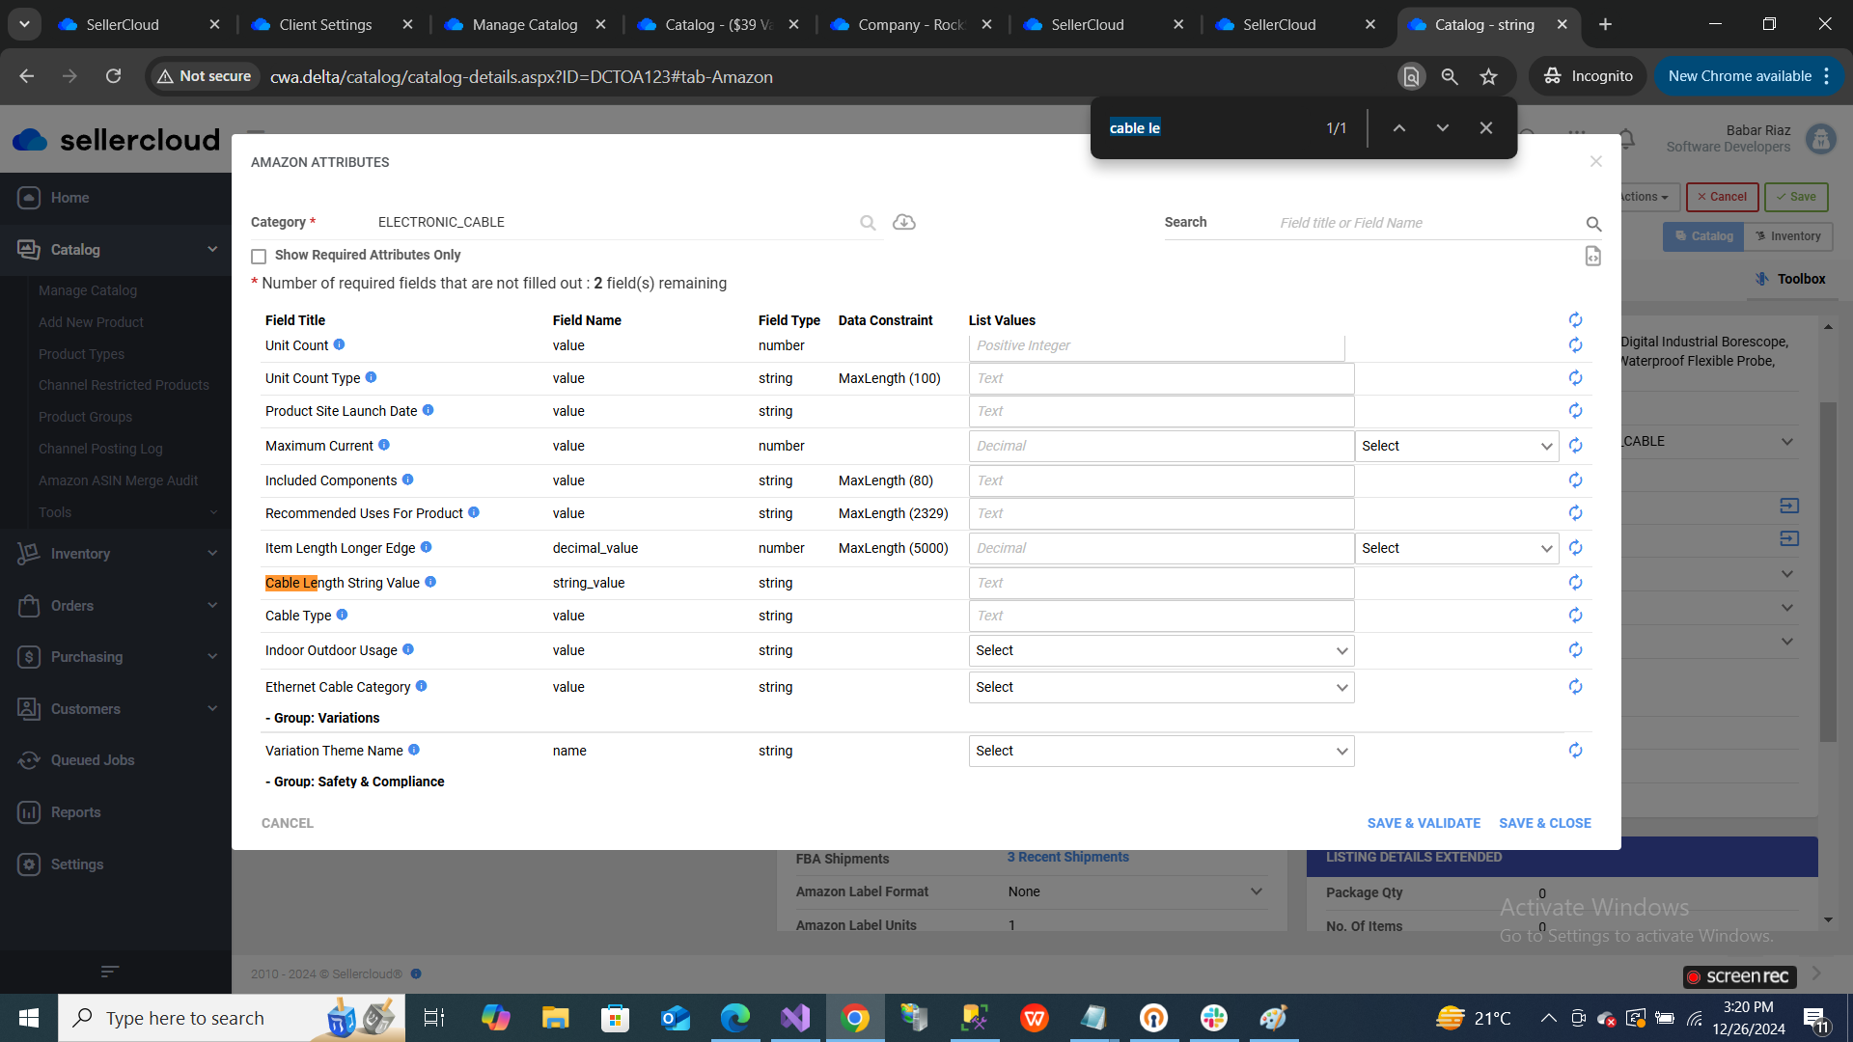Click info icon beside Cable Length String Value
Viewport: 1853px width, 1042px height.
[430, 582]
